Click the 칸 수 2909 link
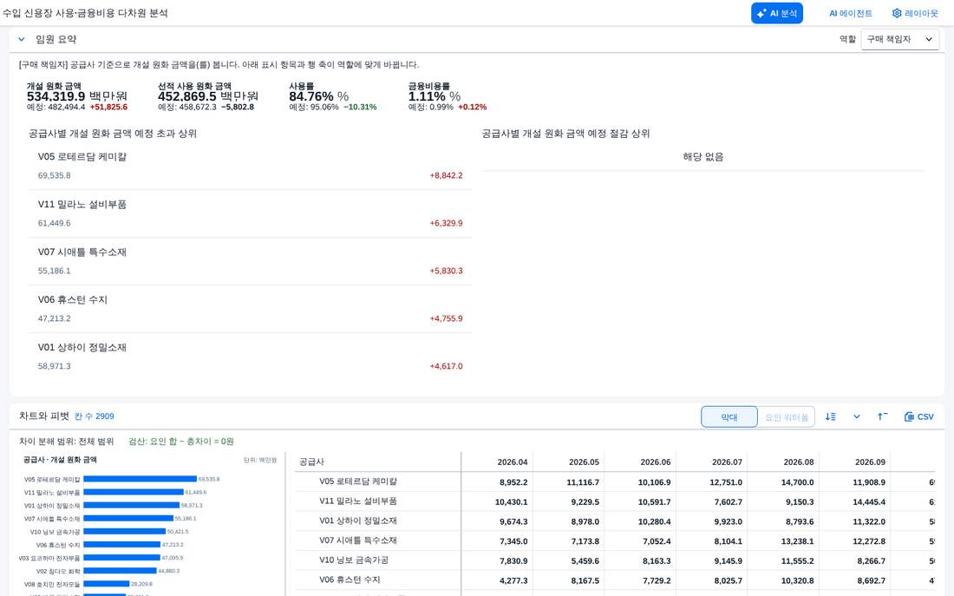 pos(95,416)
